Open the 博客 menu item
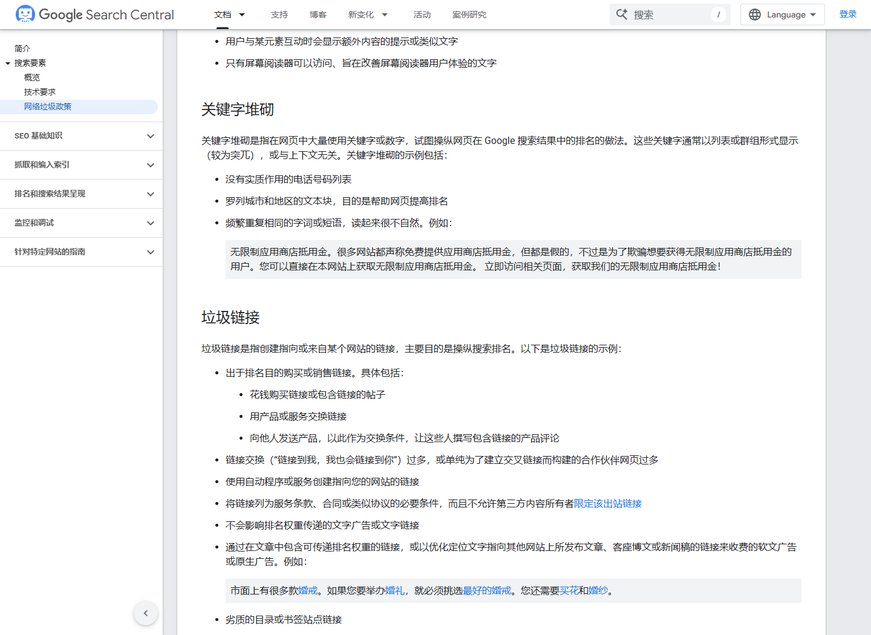 pyautogui.click(x=318, y=15)
